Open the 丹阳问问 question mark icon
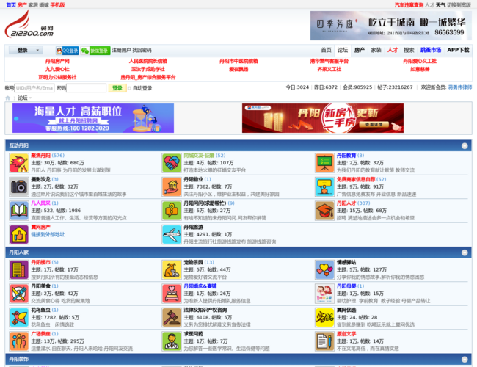477x367 pixels. pos(172,211)
